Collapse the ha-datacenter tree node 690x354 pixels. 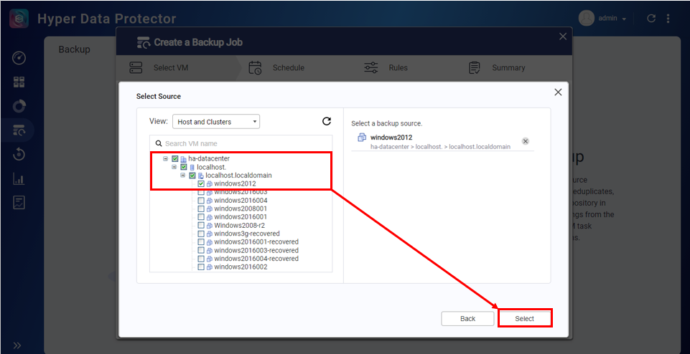[x=165, y=158]
